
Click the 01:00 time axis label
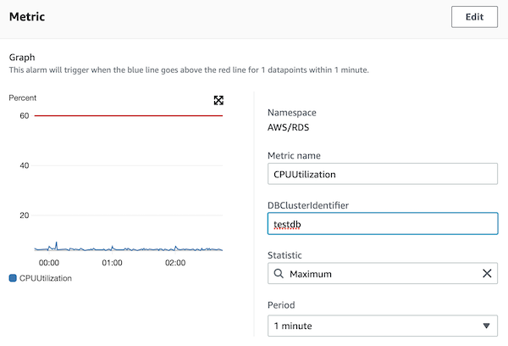click(x=112, y=263)
